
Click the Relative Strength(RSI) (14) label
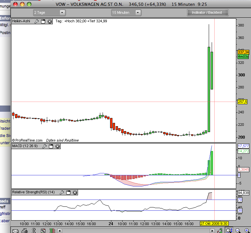[x=33, y=192]
